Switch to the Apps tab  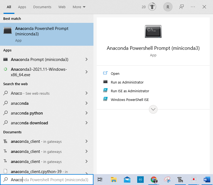pos(22,7)
